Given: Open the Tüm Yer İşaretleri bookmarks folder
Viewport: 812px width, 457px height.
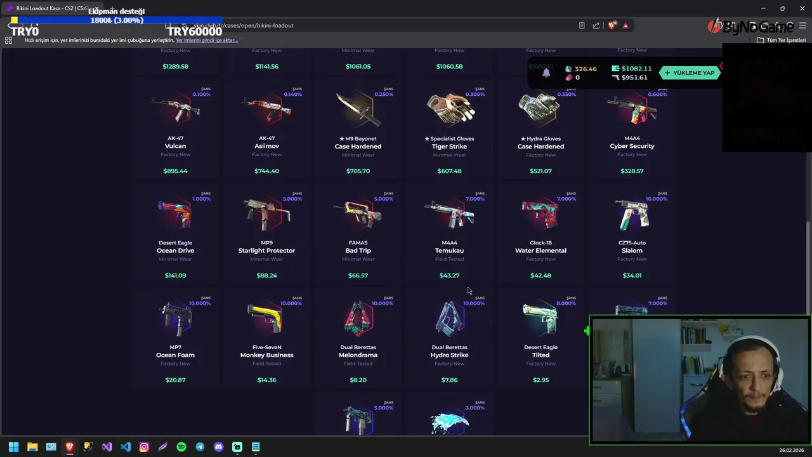Looking at the screenshot, I should [x=781, y=40].
